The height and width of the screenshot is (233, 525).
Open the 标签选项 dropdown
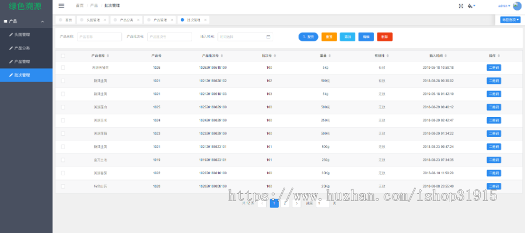510,20
